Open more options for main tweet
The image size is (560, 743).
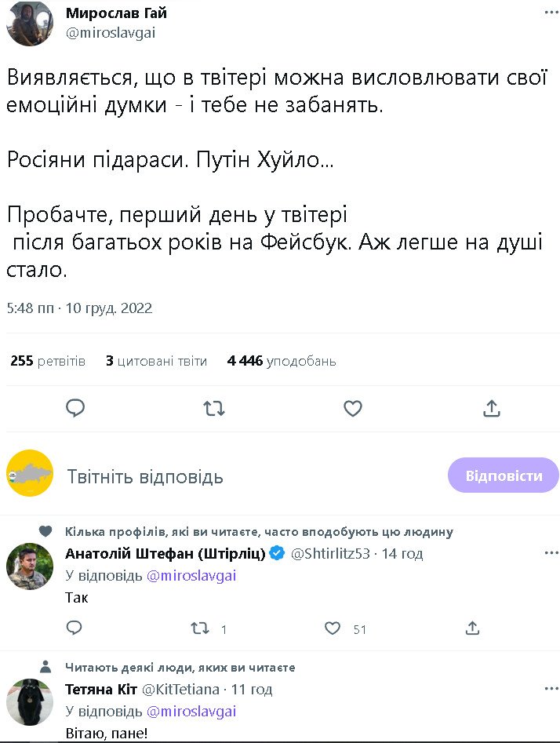[x=551, y=13]
